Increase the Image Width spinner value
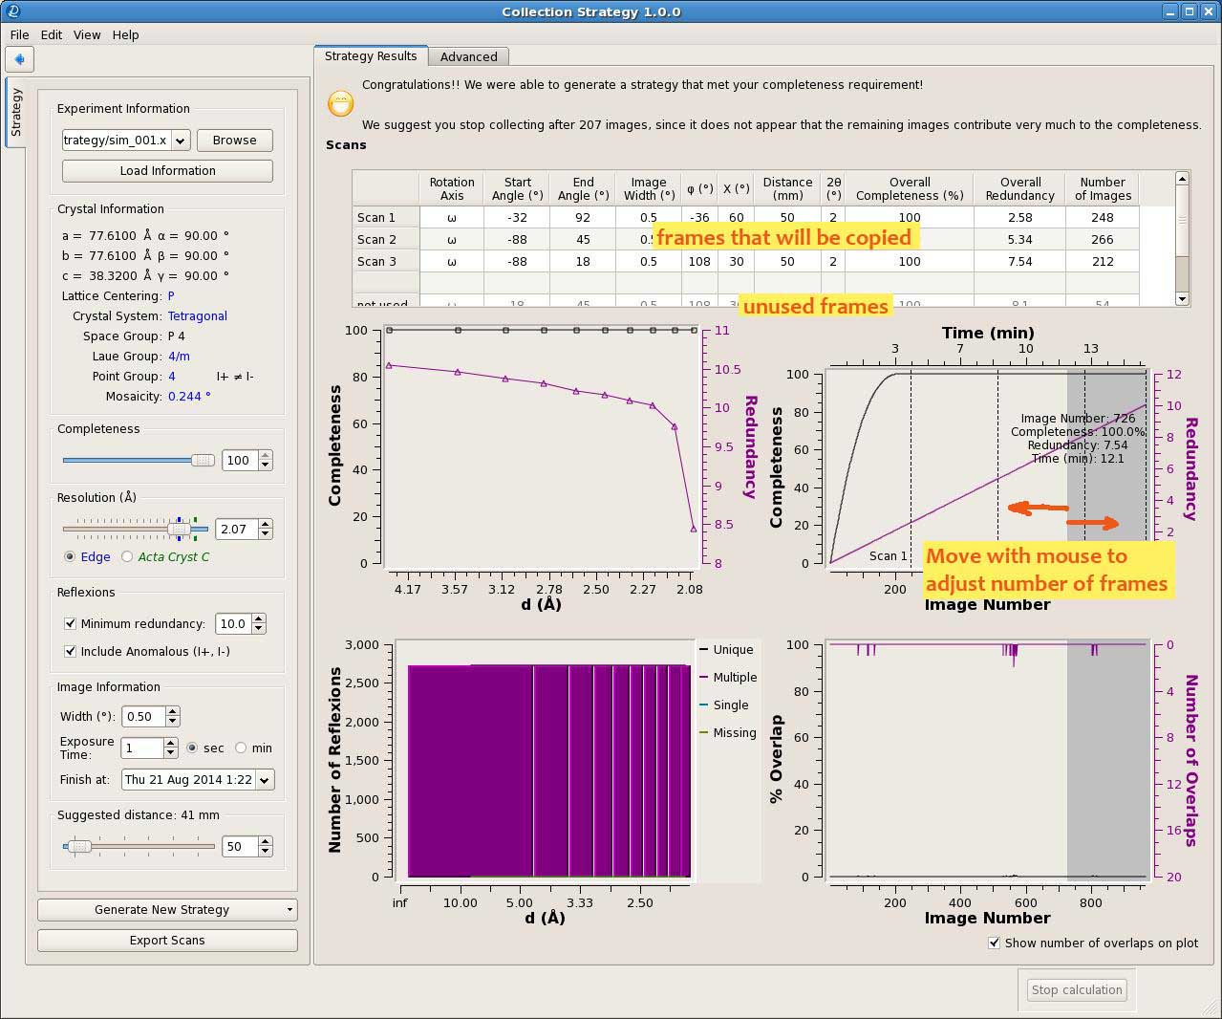Viewport: 1222px width, 1019px height. 172,711
